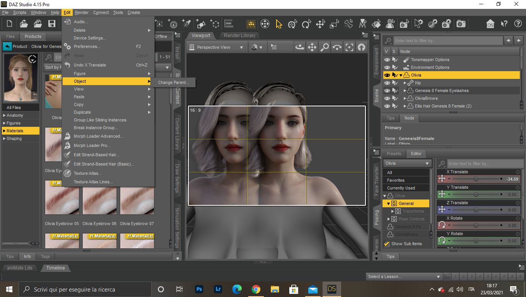
Task: Switch to the Render Library tab
Action: (239, 36)
